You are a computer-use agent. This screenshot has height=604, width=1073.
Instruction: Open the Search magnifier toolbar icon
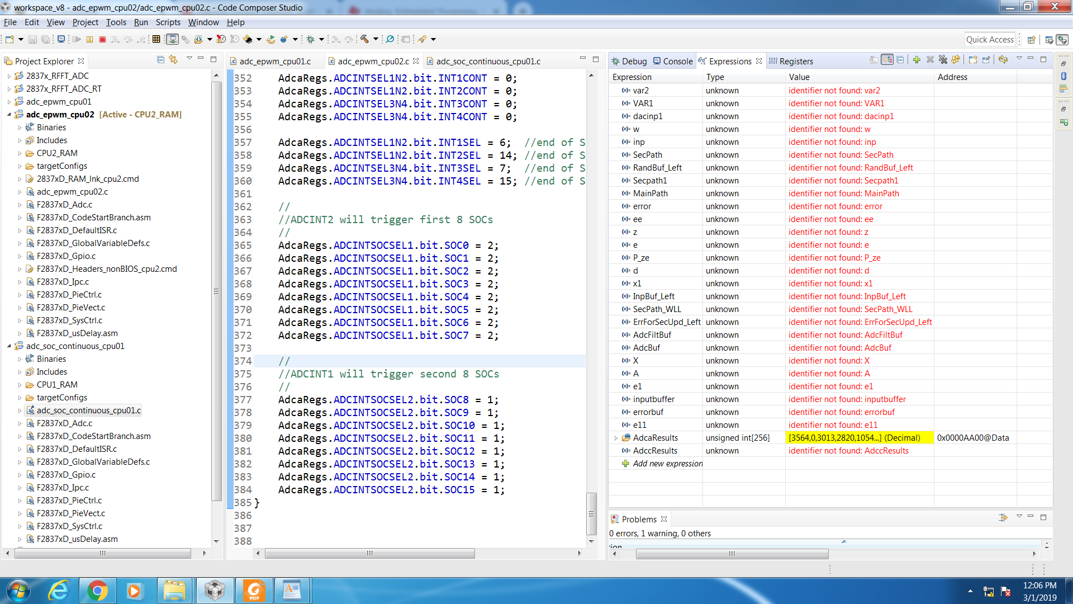point(390,39)
